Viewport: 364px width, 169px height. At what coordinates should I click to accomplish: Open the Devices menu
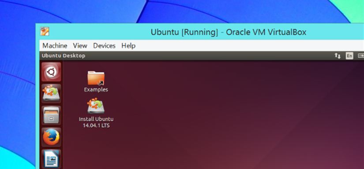click(104, 46)
